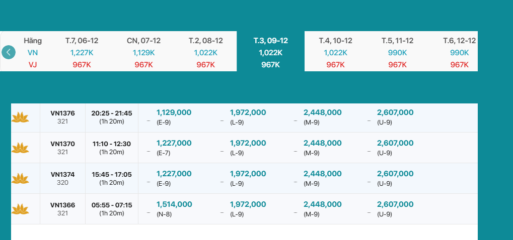
Task: Click the lotus logo for flight VN1366
Action: pos(20,209)
